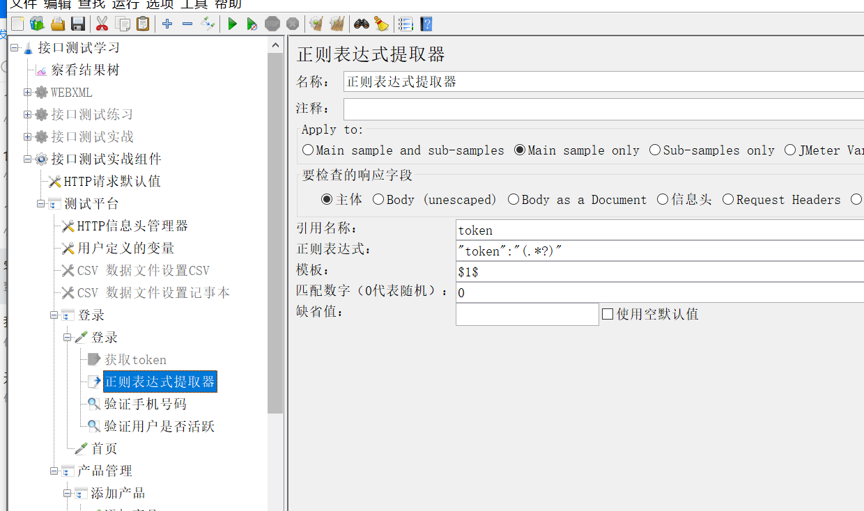864x511 pixels.
Task: Open the 编辑 menu
Action: (x=56, y=4)
